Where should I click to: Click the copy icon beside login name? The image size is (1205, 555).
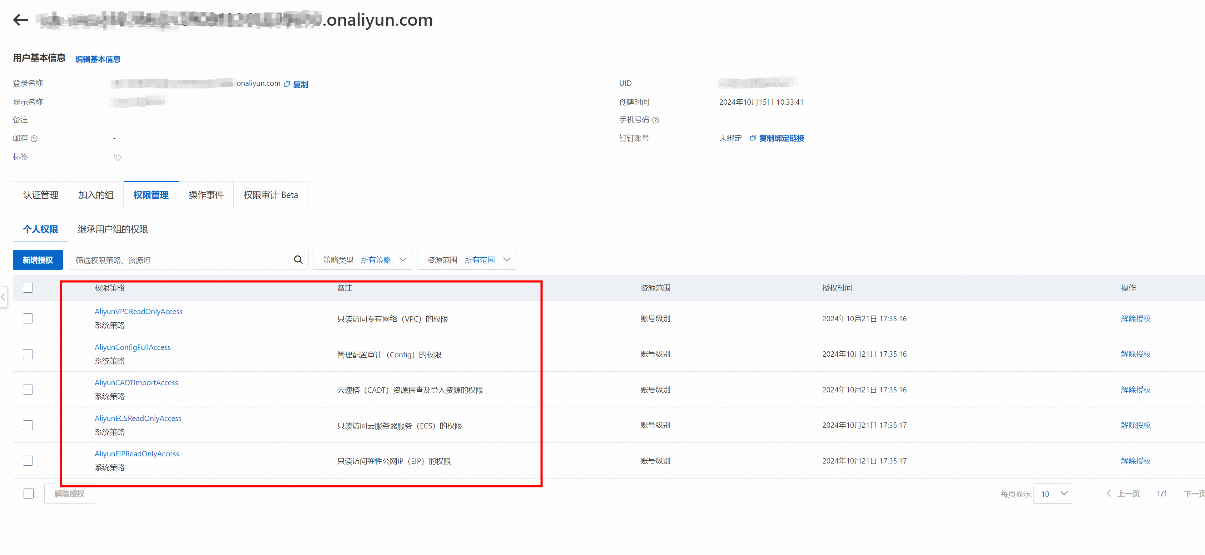click(287, 84)
